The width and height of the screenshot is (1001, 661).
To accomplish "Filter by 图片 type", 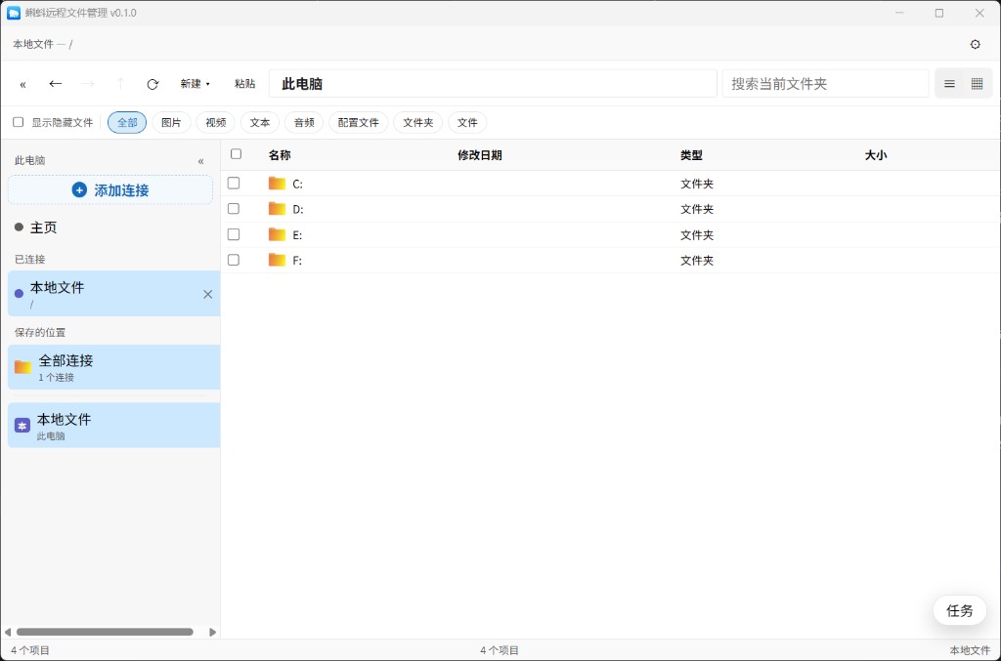I will 171,122.
